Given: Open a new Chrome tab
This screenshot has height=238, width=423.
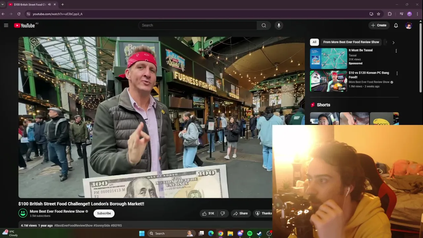Looking at the screenshot, I should click(x=62, y=5).
